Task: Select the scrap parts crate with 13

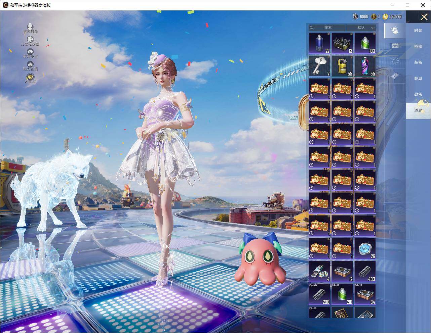Action: tap(342, 43)
